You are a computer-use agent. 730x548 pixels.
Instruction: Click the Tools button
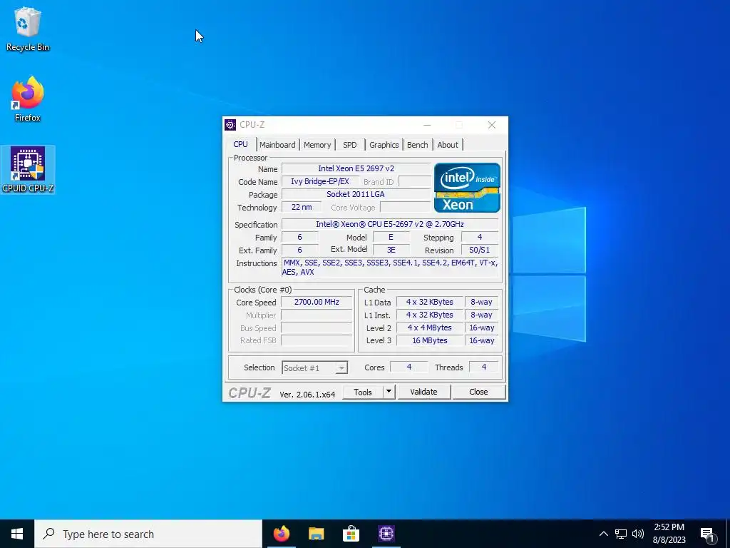click(x=363, y=392)
